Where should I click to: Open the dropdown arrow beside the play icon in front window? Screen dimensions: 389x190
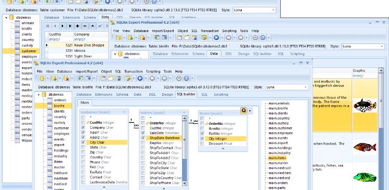(x=145, y=78)
